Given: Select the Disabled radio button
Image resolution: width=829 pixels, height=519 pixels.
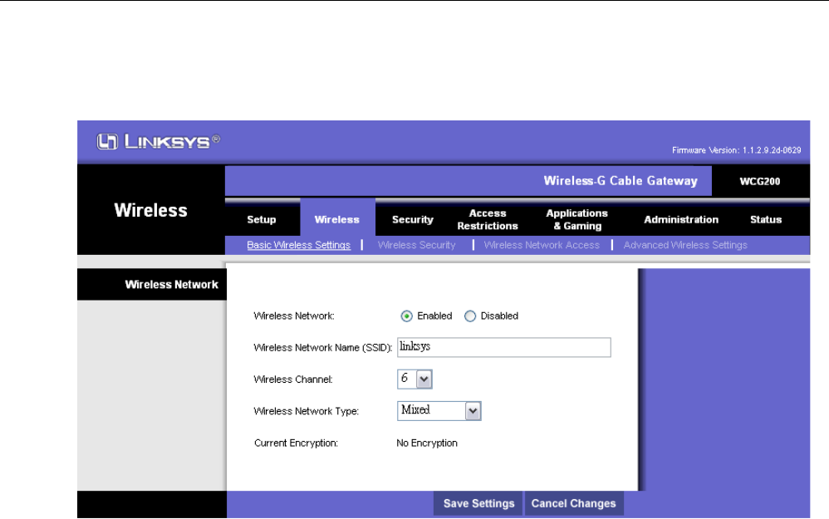Looking at the screenshot, I should 469,316.
